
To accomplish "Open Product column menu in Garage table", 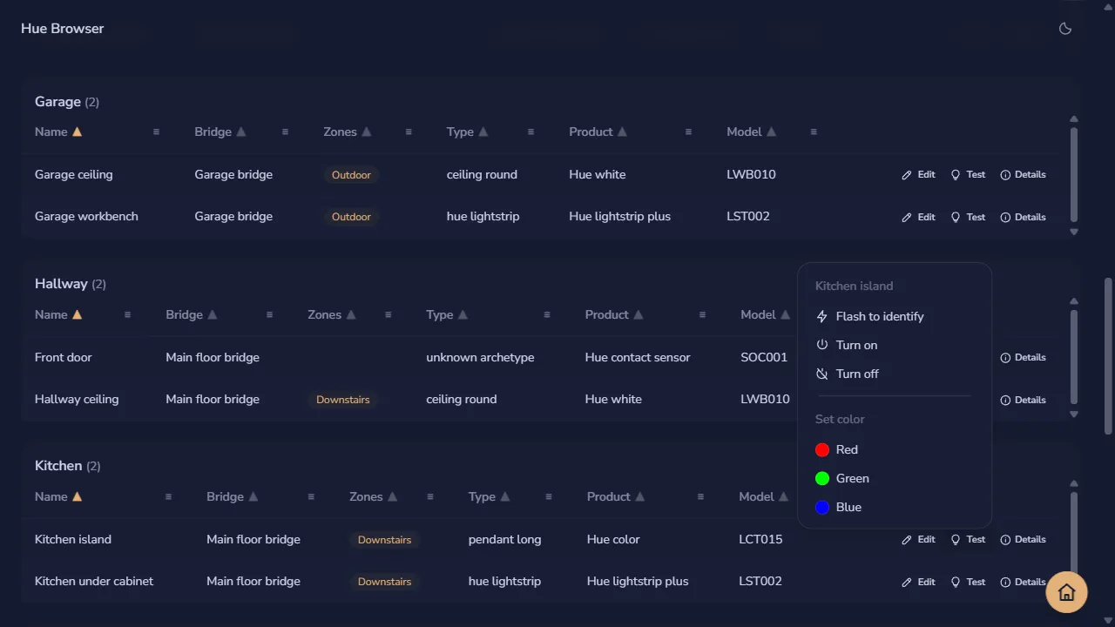I will [x=688, y=132].
